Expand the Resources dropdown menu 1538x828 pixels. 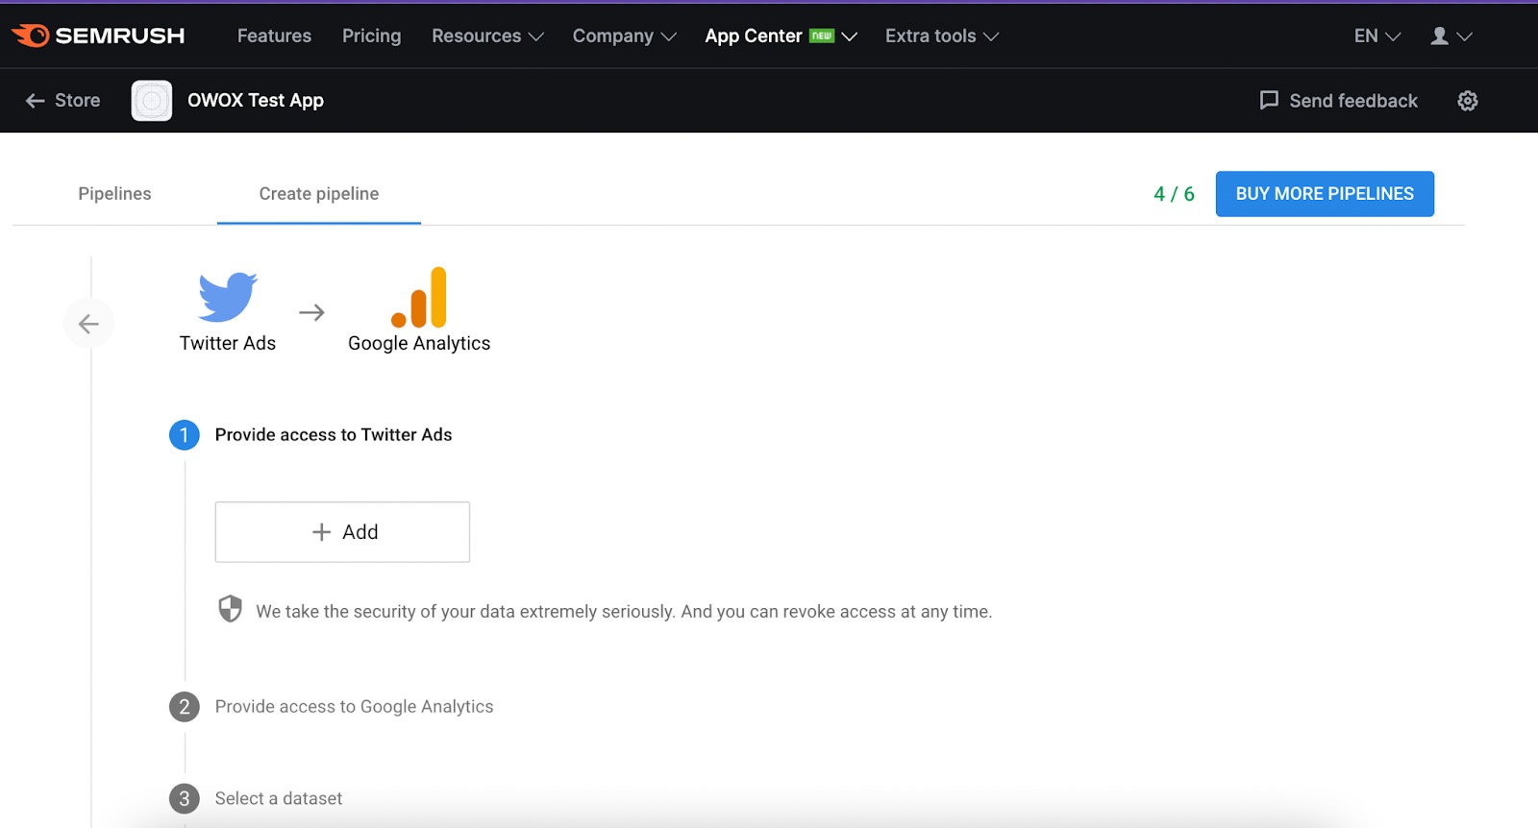[487, 36]
